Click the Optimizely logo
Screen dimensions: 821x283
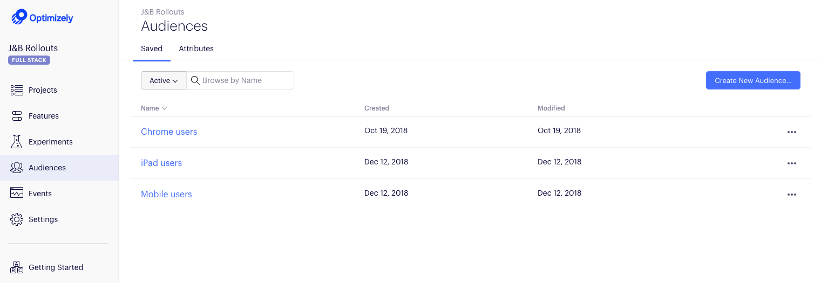42,17
